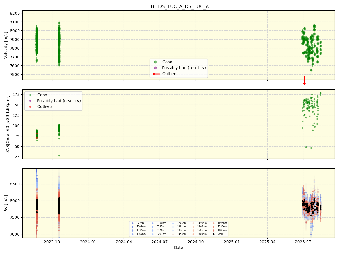
Task: Click the 75 tick on the SNR axis
Action: coord(17,136)
